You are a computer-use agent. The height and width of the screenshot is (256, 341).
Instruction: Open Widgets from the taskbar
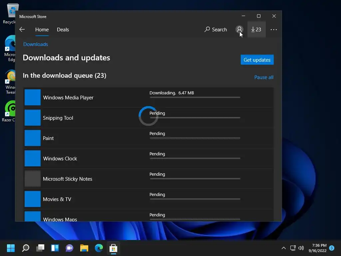tap(55, 248)
